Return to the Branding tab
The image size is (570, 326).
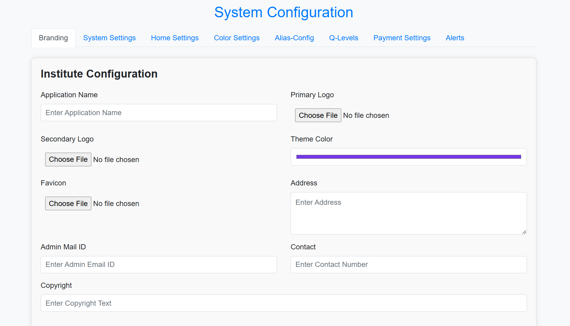click(53, 38)
